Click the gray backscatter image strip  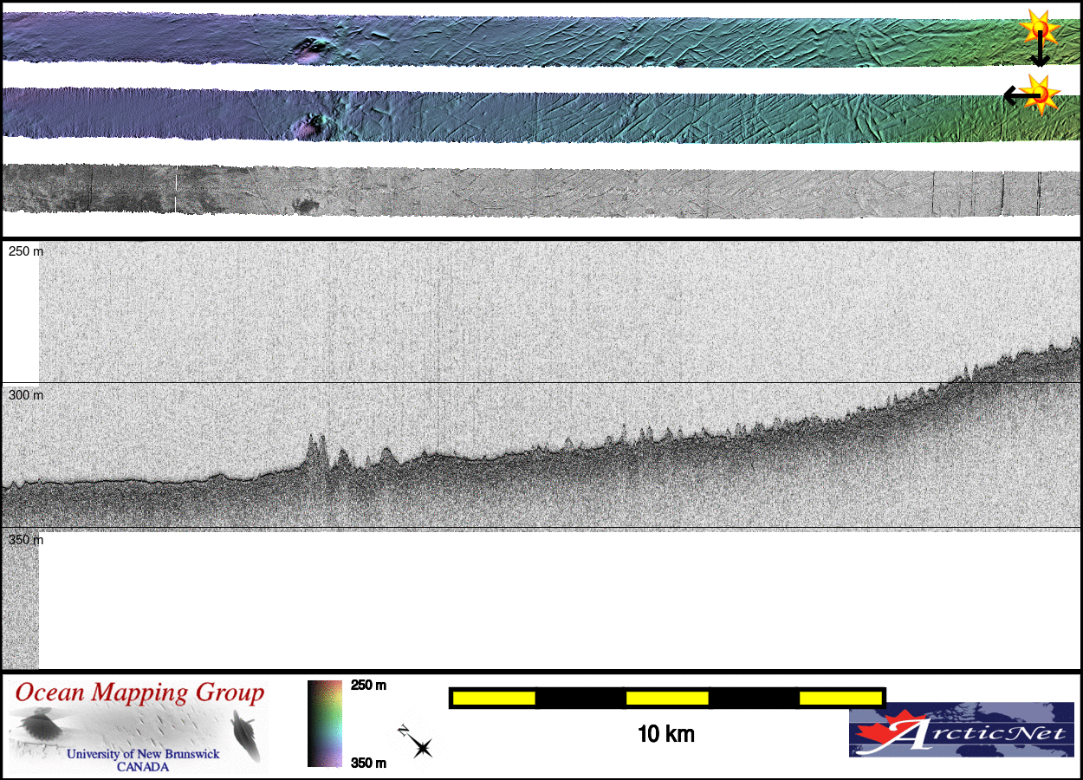541,192
